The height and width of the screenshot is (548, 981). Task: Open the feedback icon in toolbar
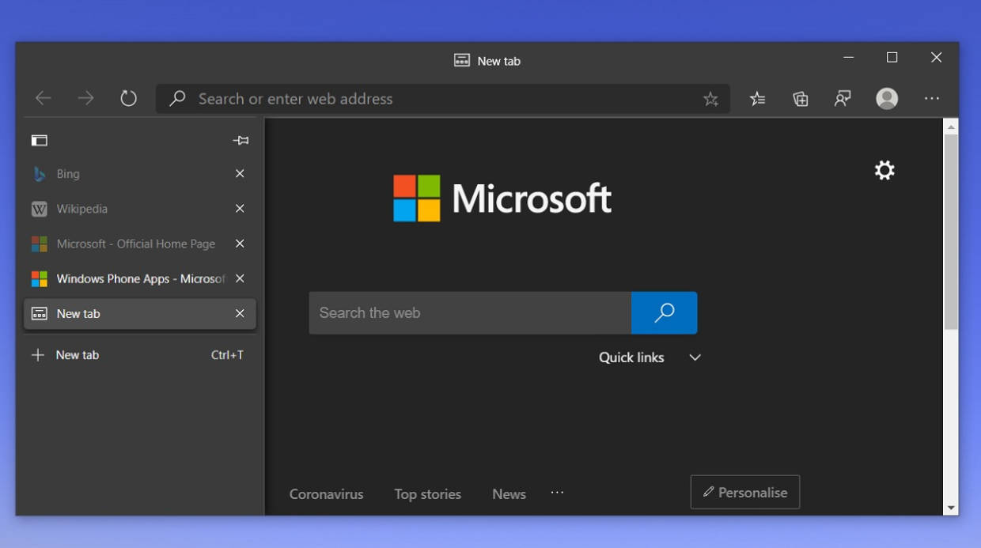[843, 99]
